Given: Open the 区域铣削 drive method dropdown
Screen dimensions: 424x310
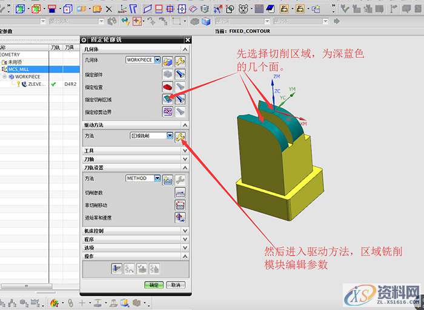Looking at the screenshot, I should [x=170, y=135].
